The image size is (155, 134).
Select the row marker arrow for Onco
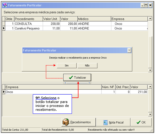pyautogui.click(x=4, y=92)
